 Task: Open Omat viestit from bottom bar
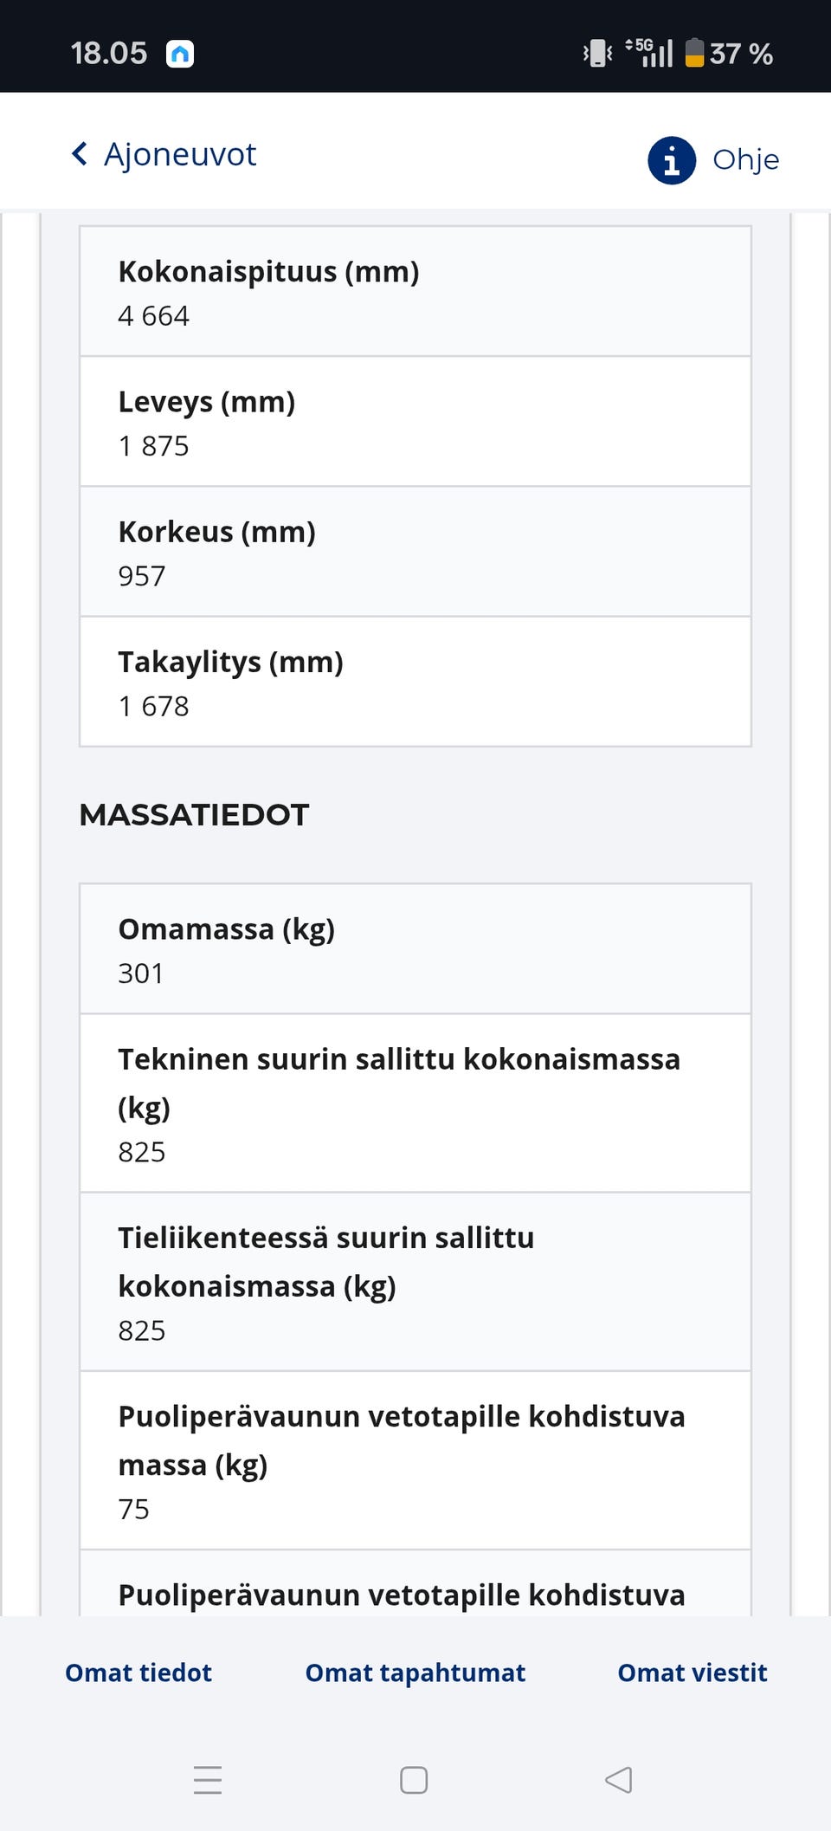[x=691, y=1672]
